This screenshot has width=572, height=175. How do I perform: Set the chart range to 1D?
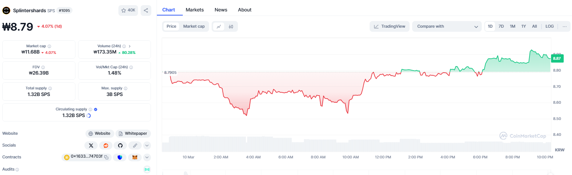click(x=490, y=26)
